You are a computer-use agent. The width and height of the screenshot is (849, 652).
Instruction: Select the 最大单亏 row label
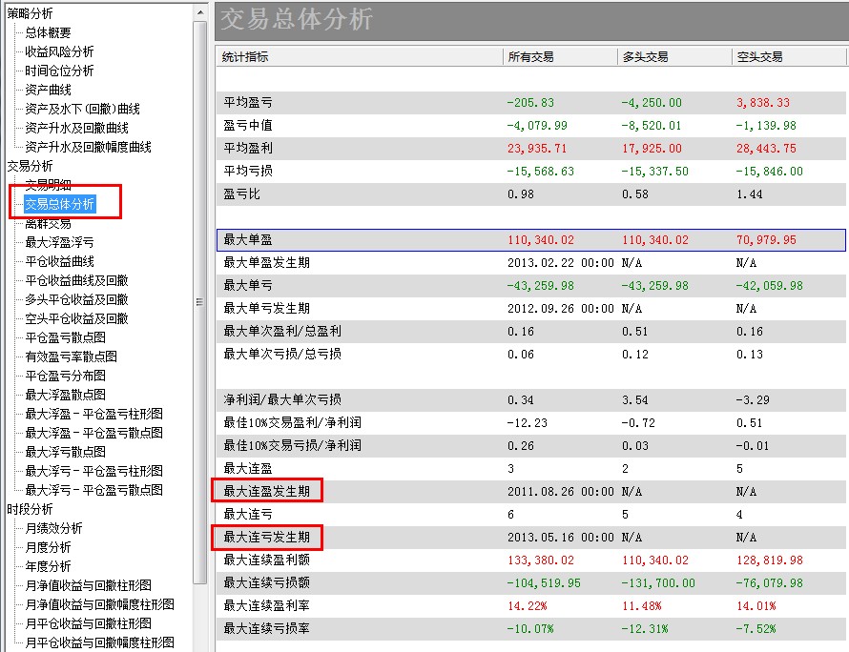point(248,285)
